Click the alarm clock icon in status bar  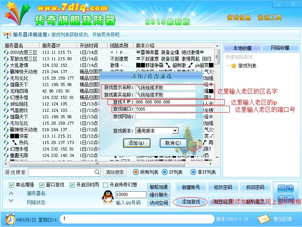click(x=10, y=219)
